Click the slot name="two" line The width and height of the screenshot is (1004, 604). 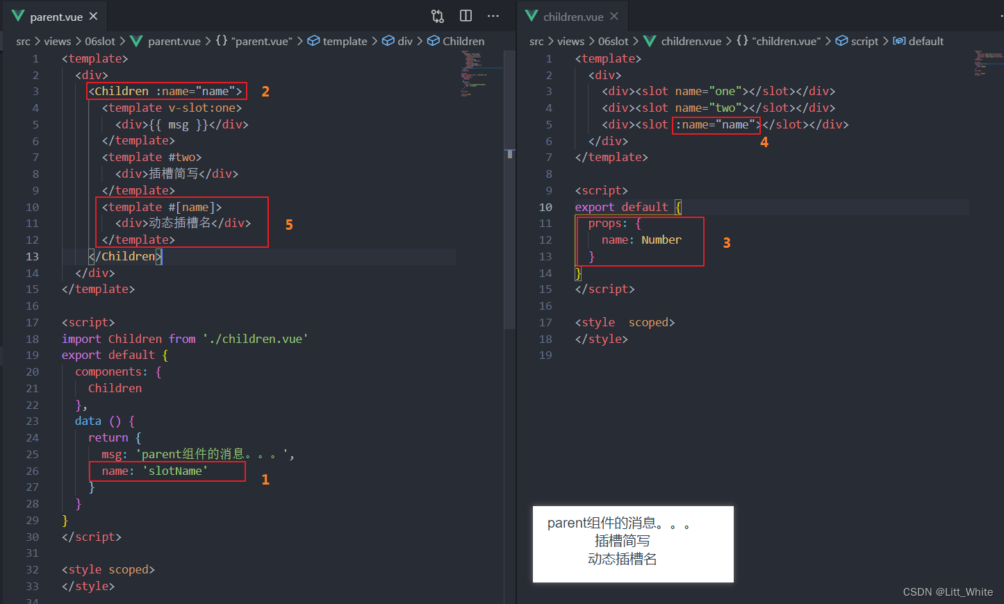coord(718,108)
